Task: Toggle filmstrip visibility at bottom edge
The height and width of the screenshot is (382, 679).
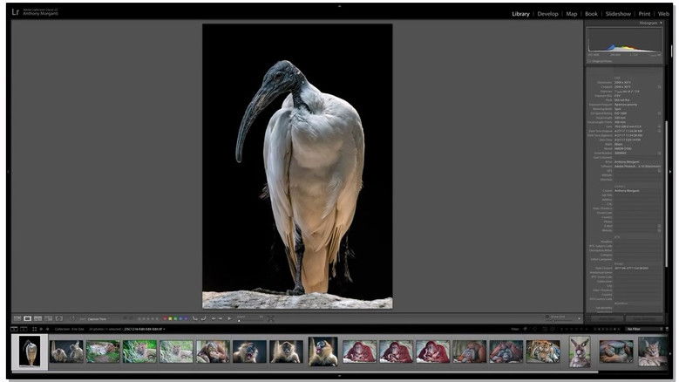Action: point(339,377)
